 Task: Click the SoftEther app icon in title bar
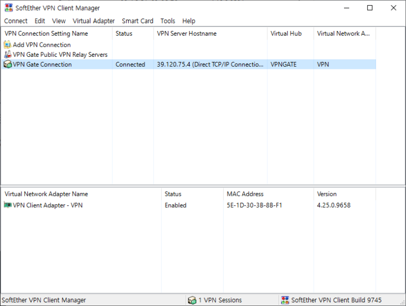click(x=8, y=8)
